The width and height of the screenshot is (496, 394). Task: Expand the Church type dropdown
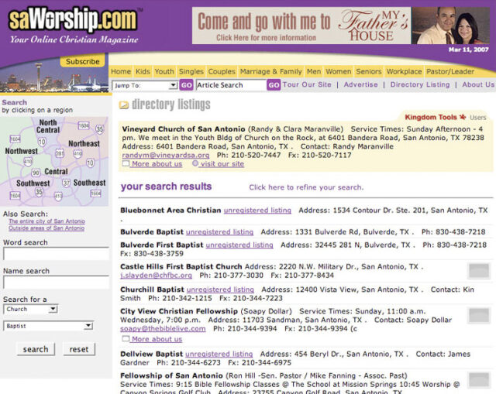[x=30, y=309]
